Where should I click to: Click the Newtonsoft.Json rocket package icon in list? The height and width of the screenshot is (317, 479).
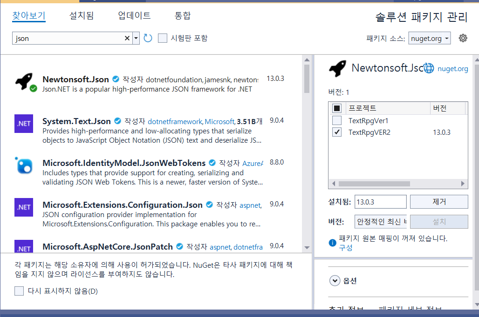pos(25,82)
